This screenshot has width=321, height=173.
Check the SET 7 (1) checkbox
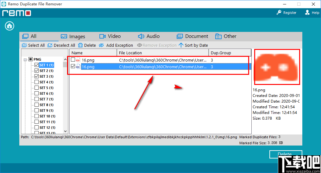click(37, 99)
